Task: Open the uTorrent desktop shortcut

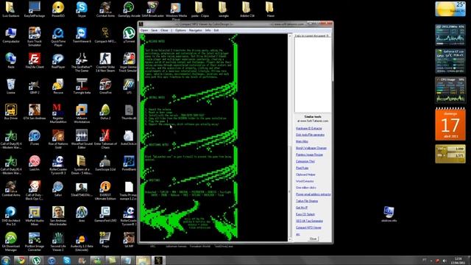Action: tap(129, 35)
